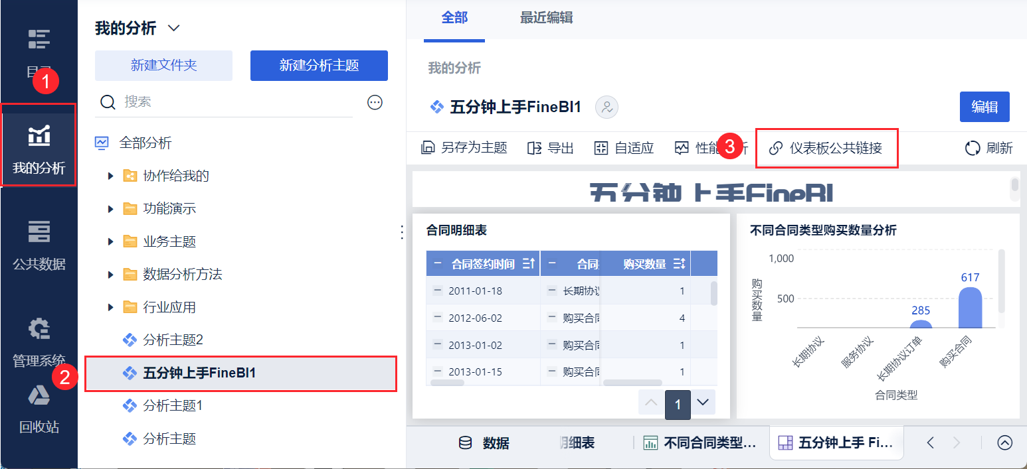Click the table's left horizontal scrollbar

pos(447,383)
